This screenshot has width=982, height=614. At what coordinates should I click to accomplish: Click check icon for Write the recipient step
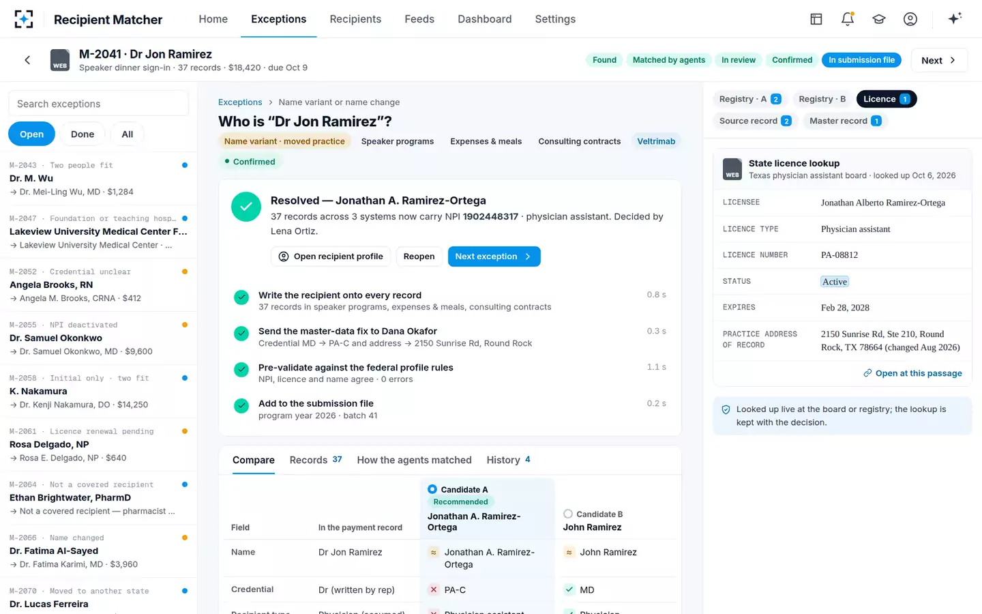point(241,297)
